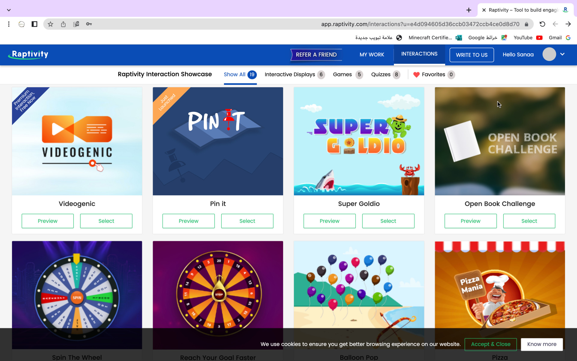Image resolution: width=577 pixels, height=361 pixels.
Task: Open the Minecraft Certifie... bookmark
Action: (435, 38)
